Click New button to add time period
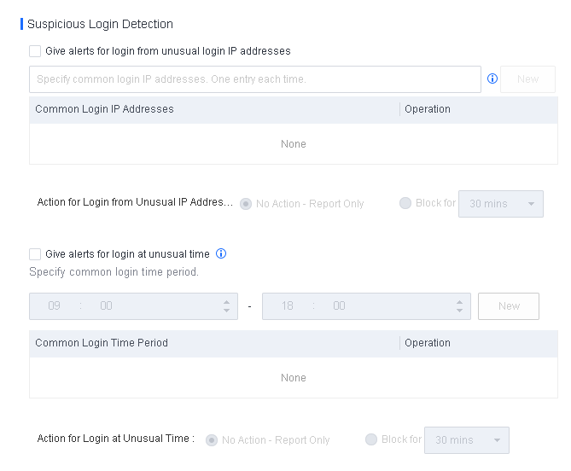Viewport: 571px width, 471px height. pos(509,306)
